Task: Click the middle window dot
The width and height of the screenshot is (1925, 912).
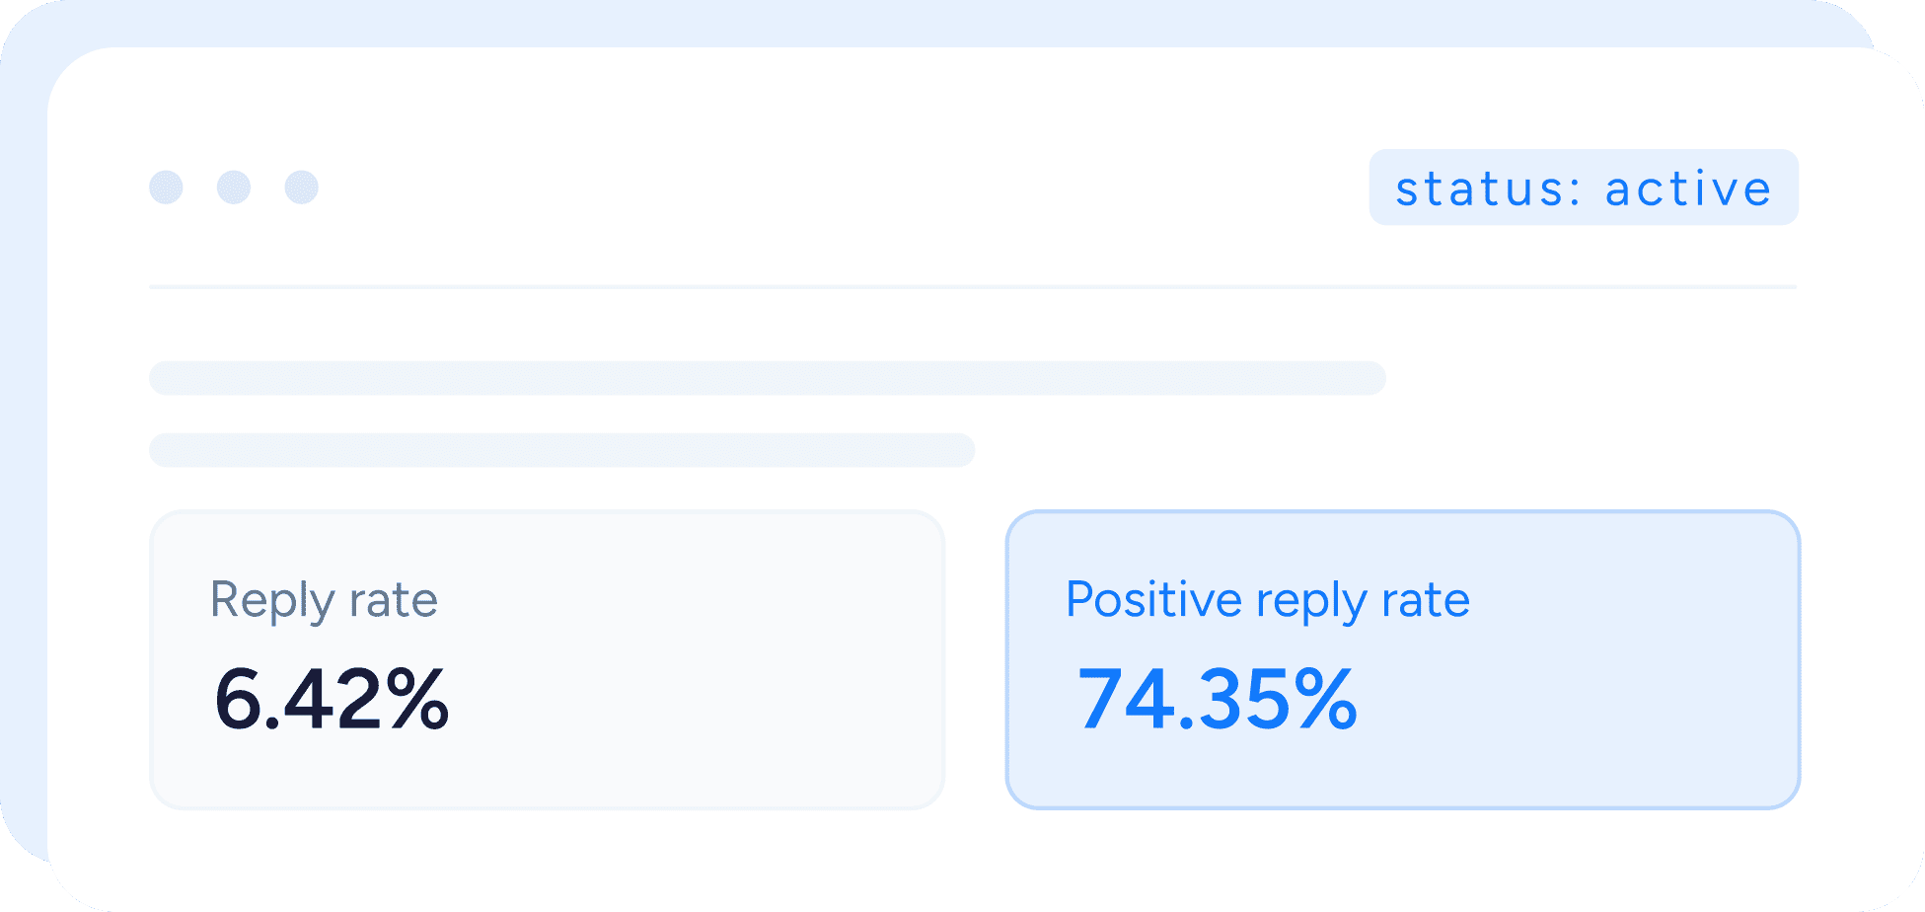Action: [234, 188]
